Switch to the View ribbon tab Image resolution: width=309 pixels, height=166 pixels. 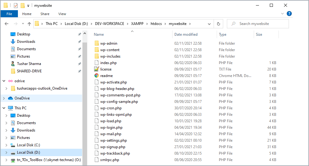[62, 14]
